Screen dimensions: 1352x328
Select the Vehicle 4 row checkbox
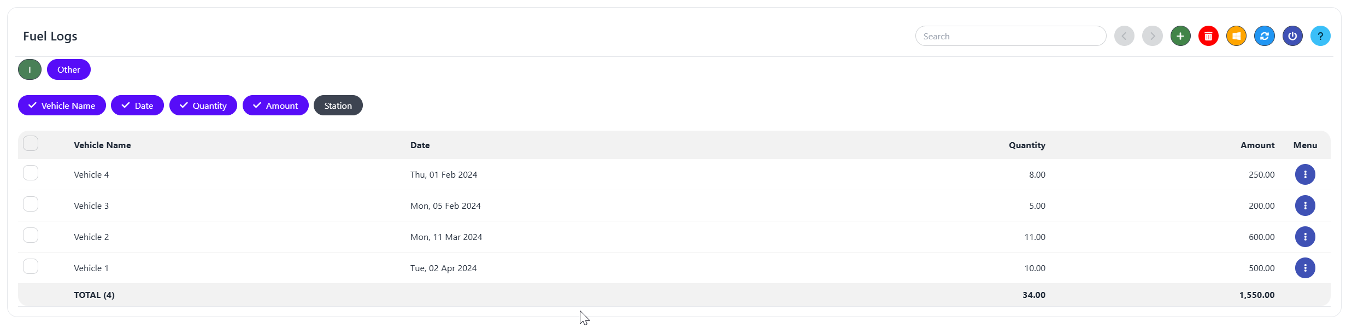tap(31, 173)
